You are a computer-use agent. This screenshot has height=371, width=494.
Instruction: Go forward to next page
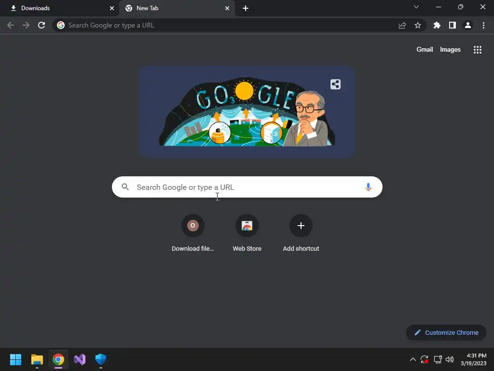point(26,25)
